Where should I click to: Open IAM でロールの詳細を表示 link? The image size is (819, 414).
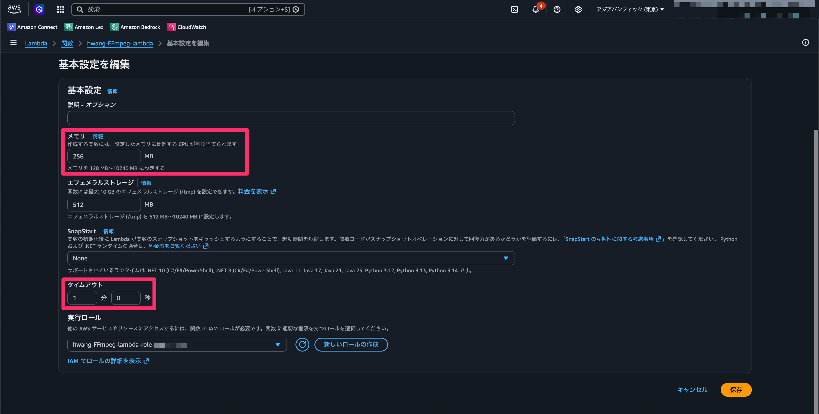[108, 361]
